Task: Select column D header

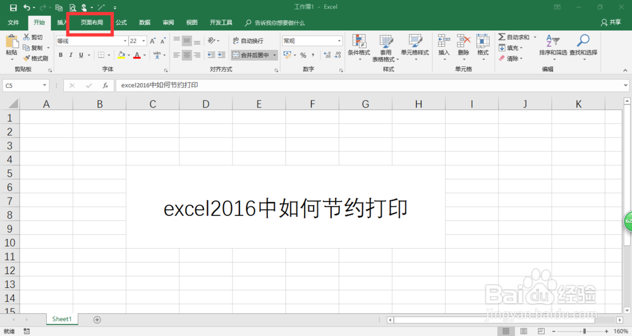Action: 206,104
